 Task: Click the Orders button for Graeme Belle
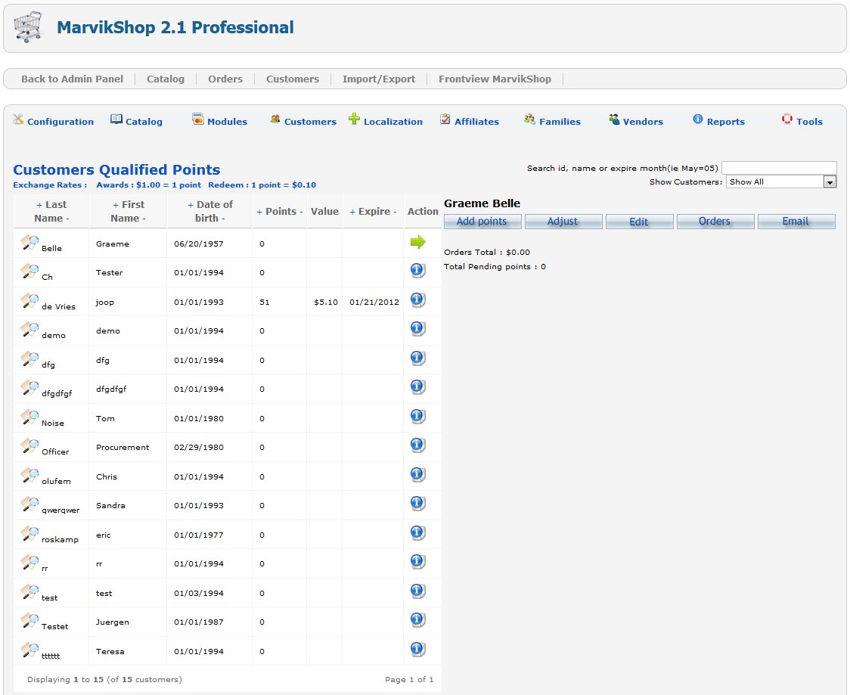pos(715,221)
